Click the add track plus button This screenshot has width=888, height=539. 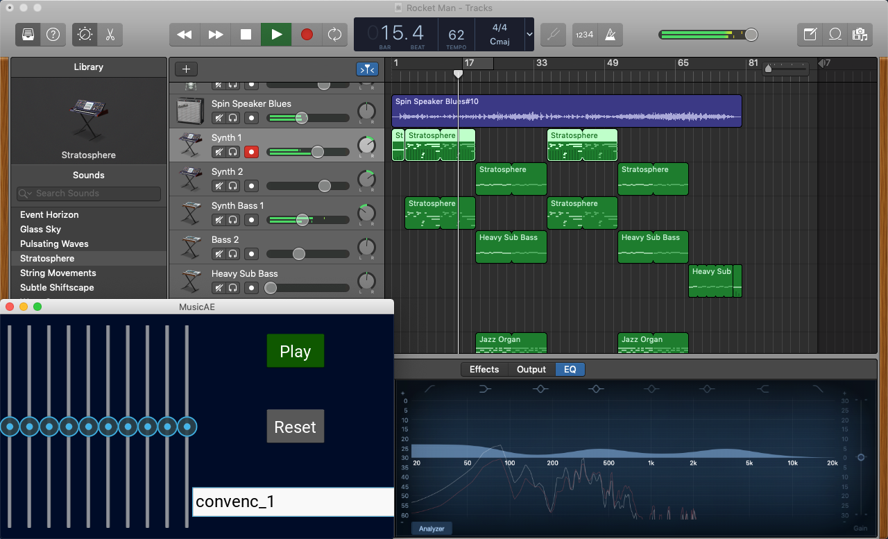(x=186, y=69)
